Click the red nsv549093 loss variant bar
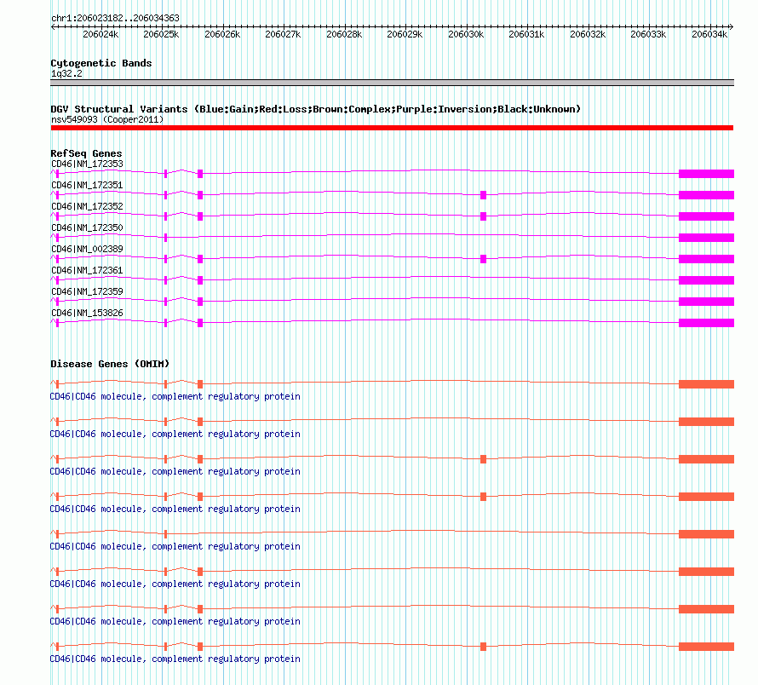The height and width of the screenshot is (685, 758). click(x=392, y=128)
